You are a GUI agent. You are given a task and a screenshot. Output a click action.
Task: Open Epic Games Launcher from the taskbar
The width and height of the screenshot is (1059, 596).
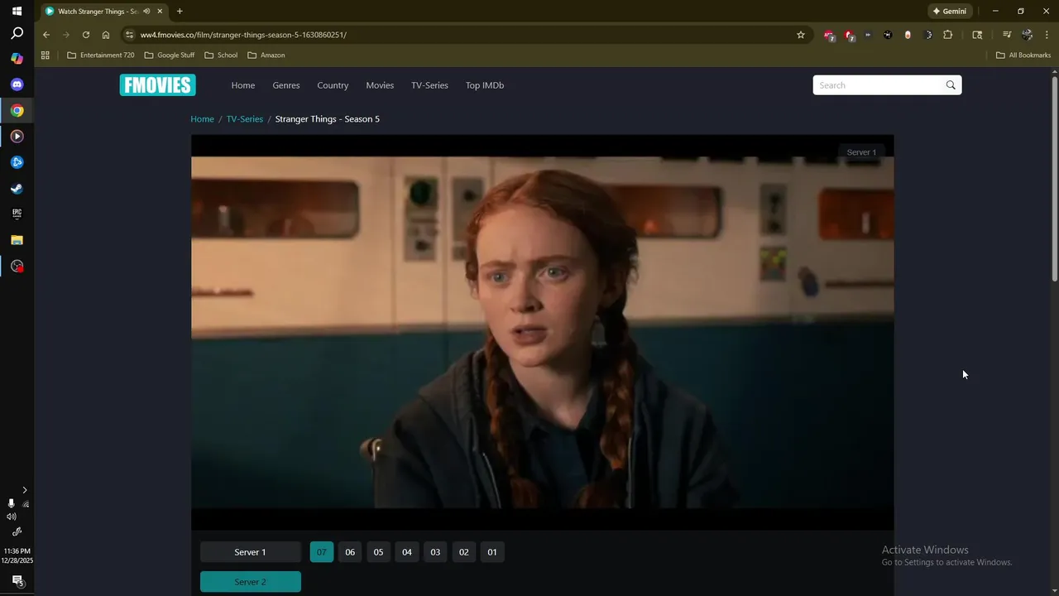click(x=17, y=214)
